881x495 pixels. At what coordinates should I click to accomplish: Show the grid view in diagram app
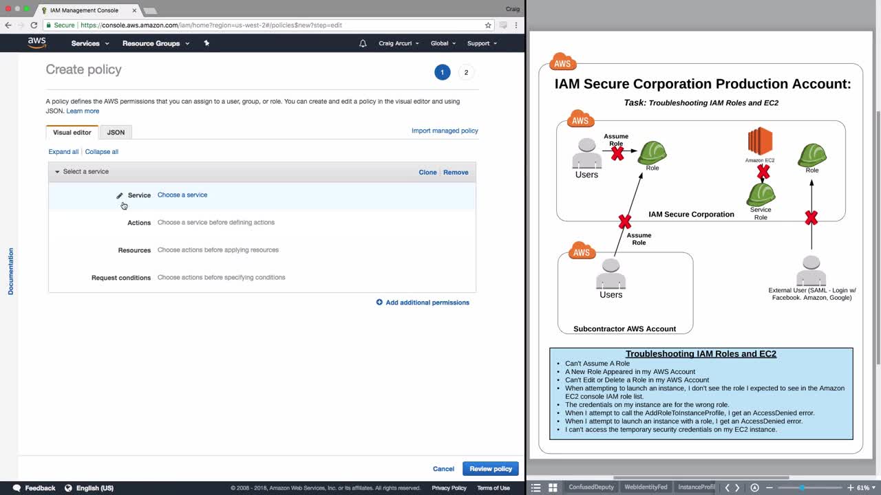point(553,487)
